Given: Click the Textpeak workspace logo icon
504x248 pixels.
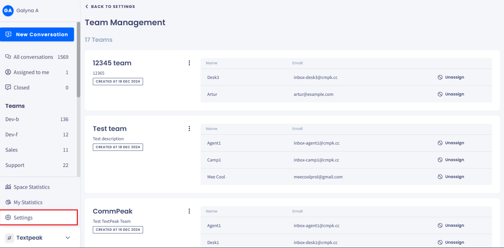Looking at the screenshot, I should (x=9, y=238).
